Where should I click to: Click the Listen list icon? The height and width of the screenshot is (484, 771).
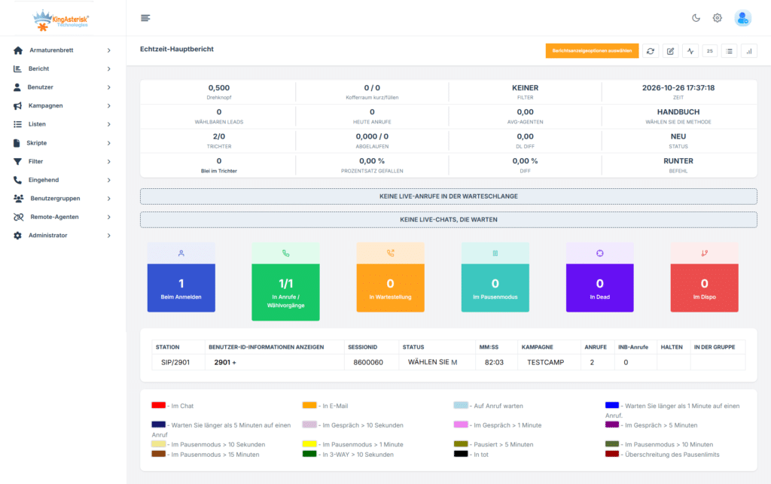[x=18, y=124]
